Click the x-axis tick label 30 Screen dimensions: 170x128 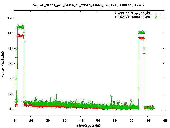click(x=65, y=121)
